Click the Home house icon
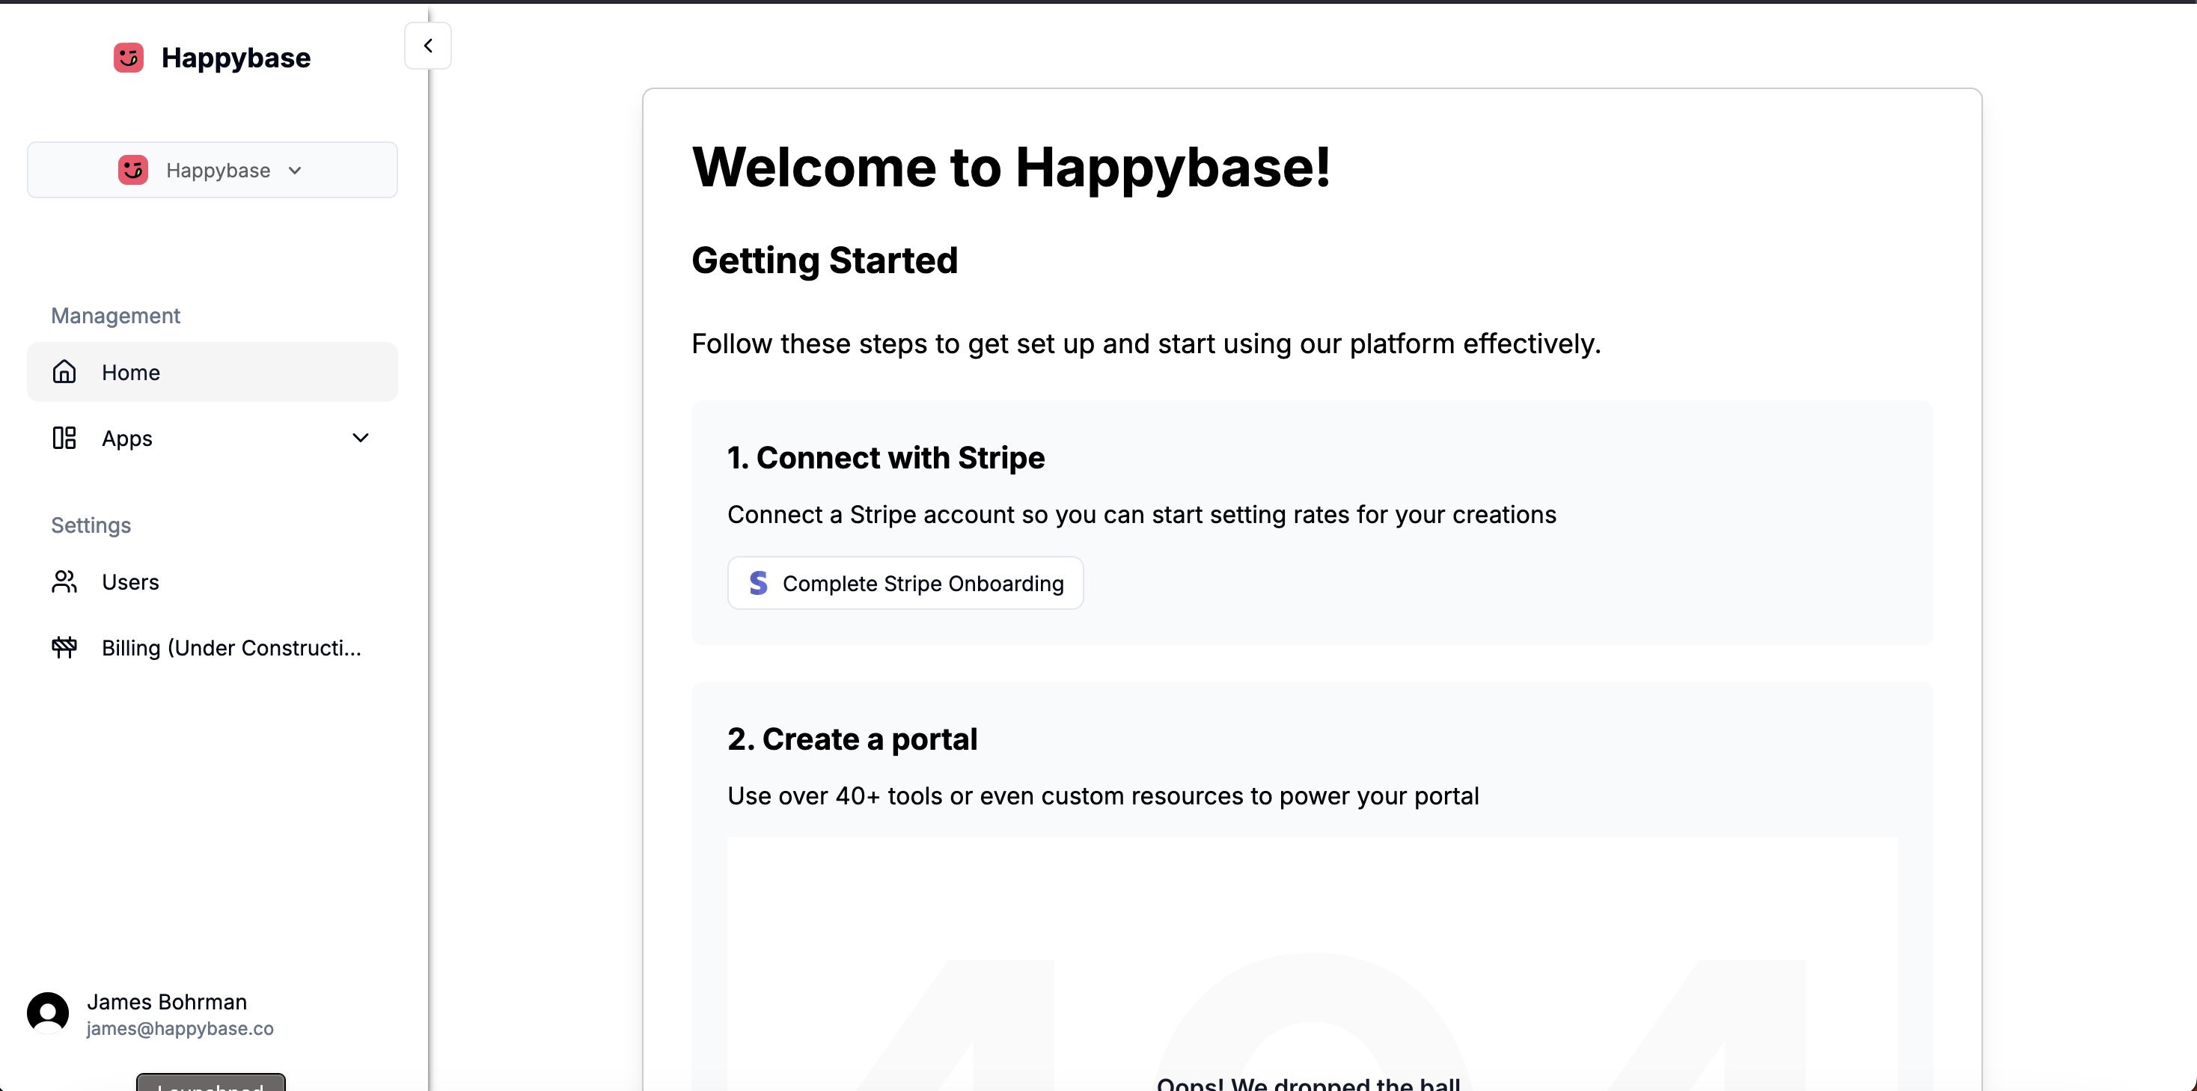 65,372
